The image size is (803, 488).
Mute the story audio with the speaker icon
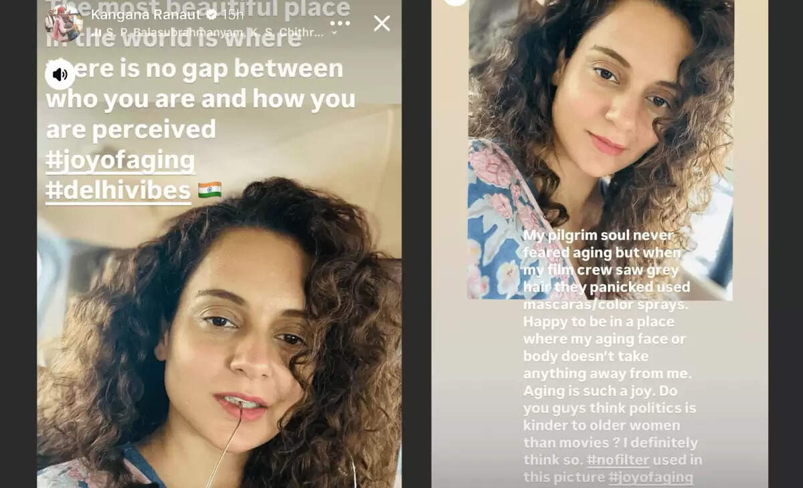pyautogui.click(x=60, y=74)
